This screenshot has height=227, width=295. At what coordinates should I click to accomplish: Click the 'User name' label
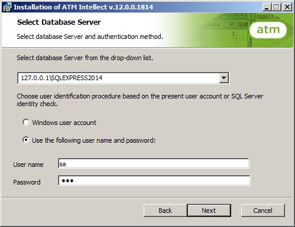point(28,165)
